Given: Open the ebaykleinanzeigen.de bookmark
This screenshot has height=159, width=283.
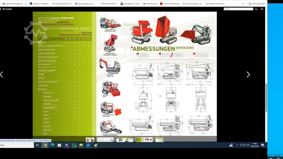Looking at the screenshot, I should [x=13, y=4].
